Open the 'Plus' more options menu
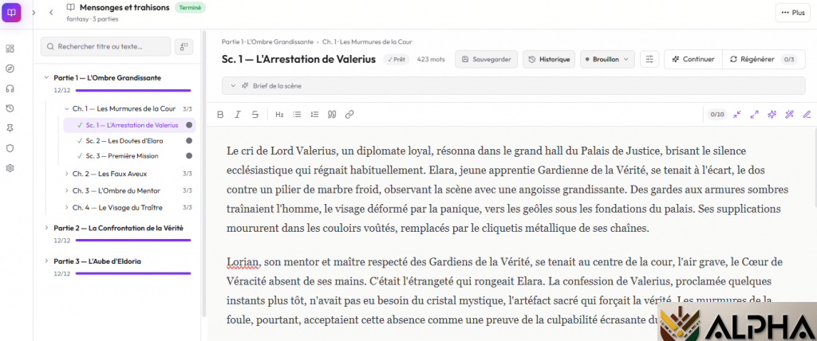 click(792, 13)
